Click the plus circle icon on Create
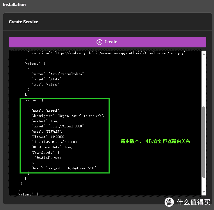Image resolution: width=214 pixels, height=210 pixels. pyautogui.click(x=99, y=42)
